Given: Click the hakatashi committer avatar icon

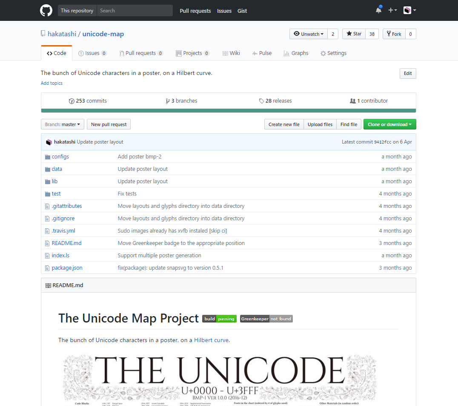Looking at the screenshot, I should (49, 142).
